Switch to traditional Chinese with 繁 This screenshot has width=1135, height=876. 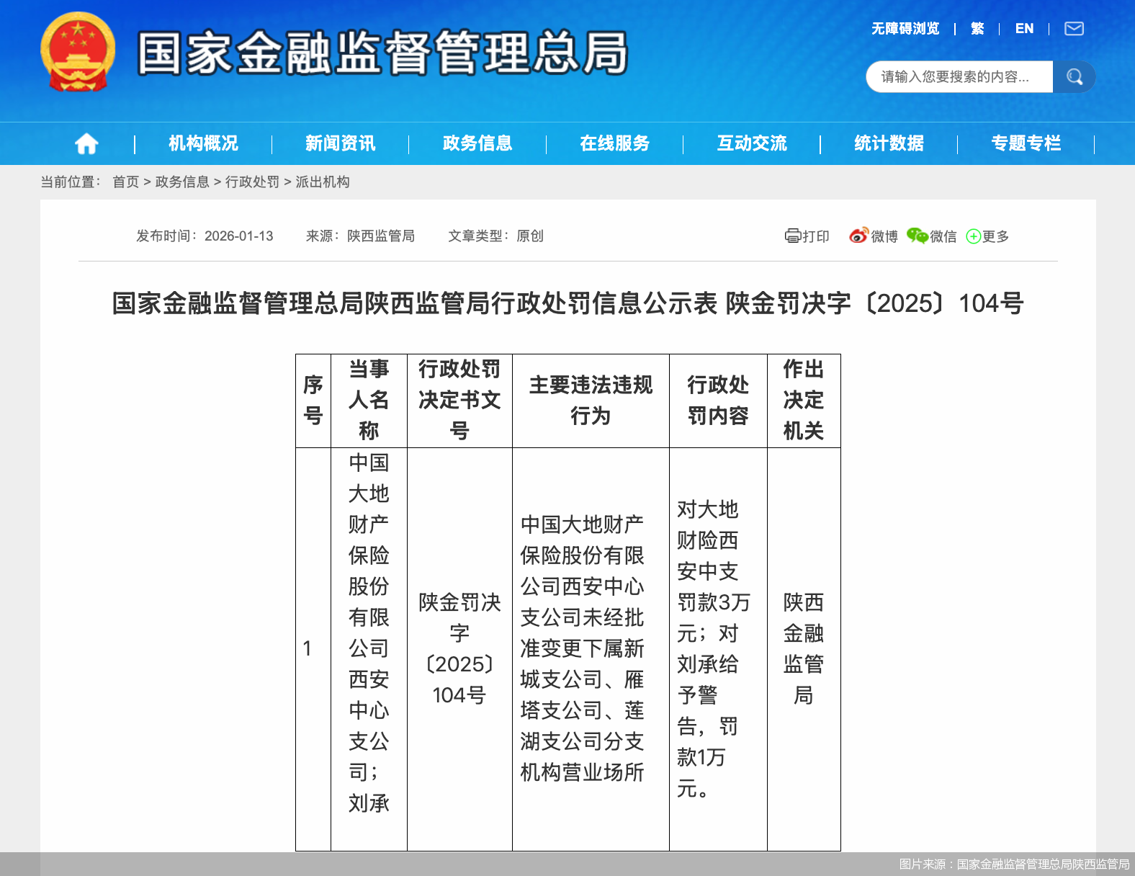977,29
